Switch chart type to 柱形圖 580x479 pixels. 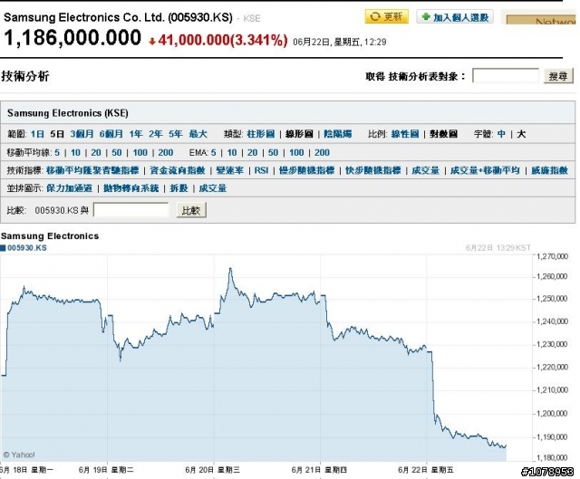pos(261,134)
